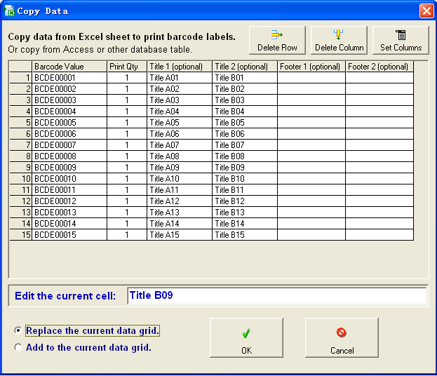Click the Cancel button
Screen dimensions: 437x376
342,337
